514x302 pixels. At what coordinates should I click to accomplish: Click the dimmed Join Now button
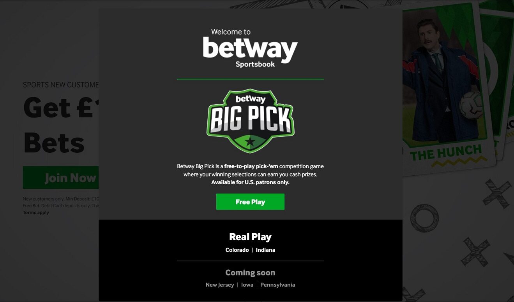click(x=61, y=178)
